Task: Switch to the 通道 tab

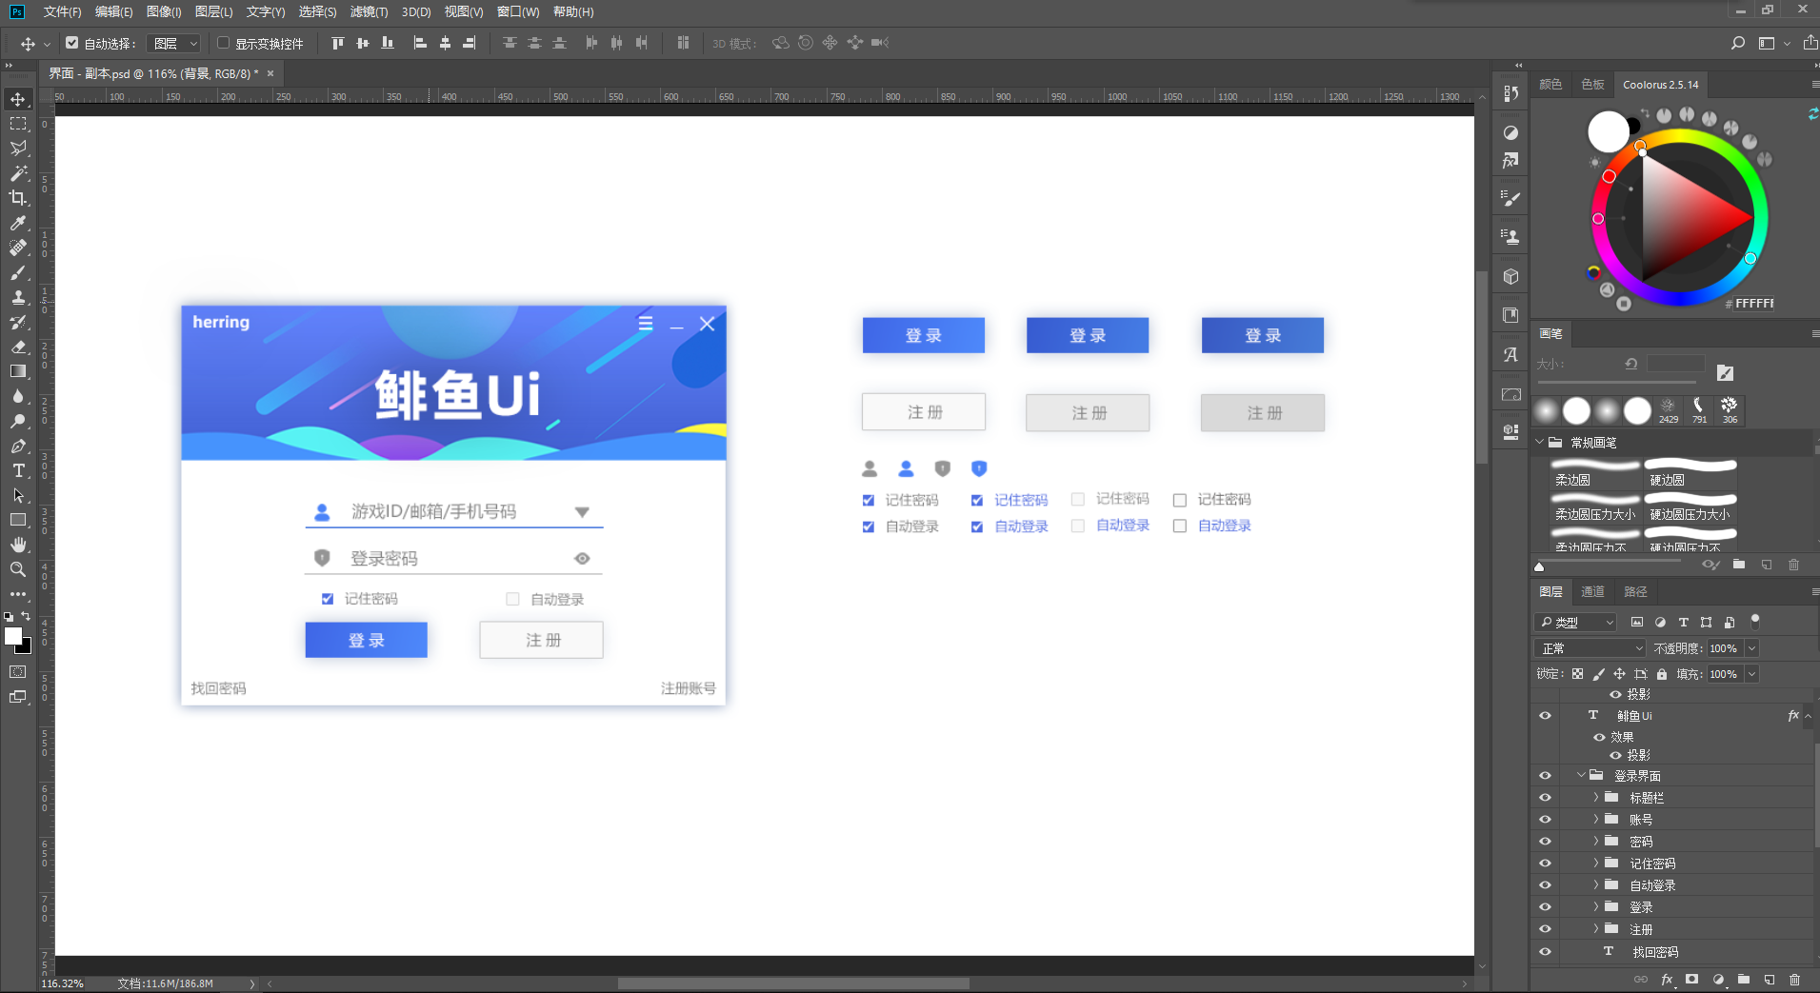Action: pos(1592,591)
